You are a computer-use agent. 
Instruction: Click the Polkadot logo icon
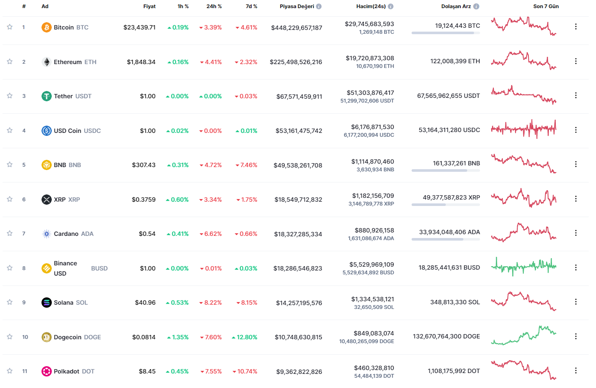tap(46, 371)
